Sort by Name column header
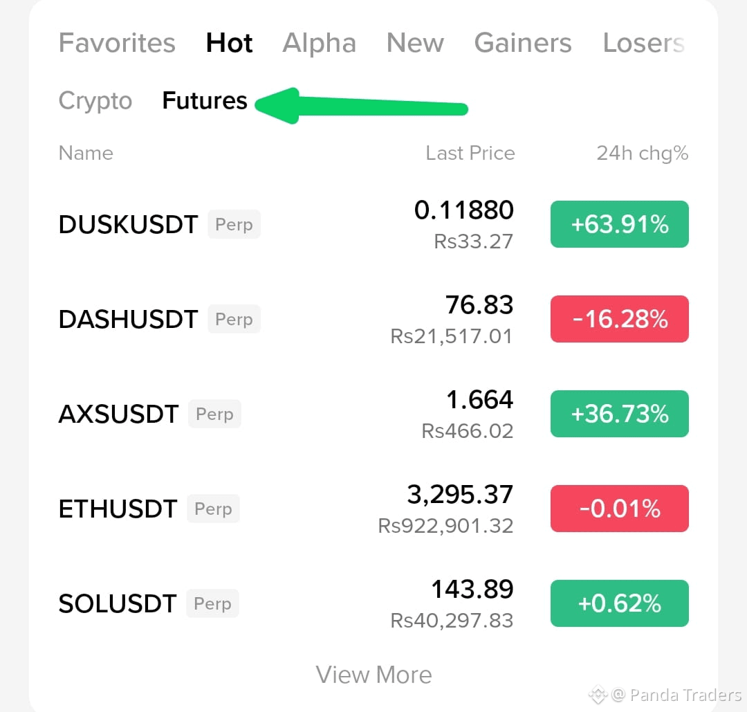The image size is (747, 712). click(86, 153)
